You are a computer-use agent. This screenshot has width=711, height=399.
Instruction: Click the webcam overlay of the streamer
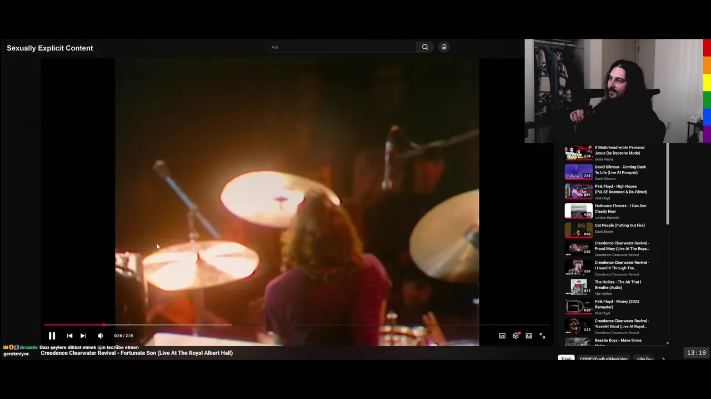(614, 91)
